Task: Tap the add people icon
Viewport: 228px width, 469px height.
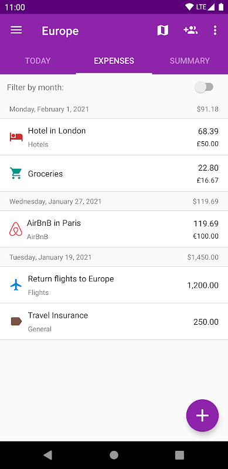Action: [x=190, y=30]
